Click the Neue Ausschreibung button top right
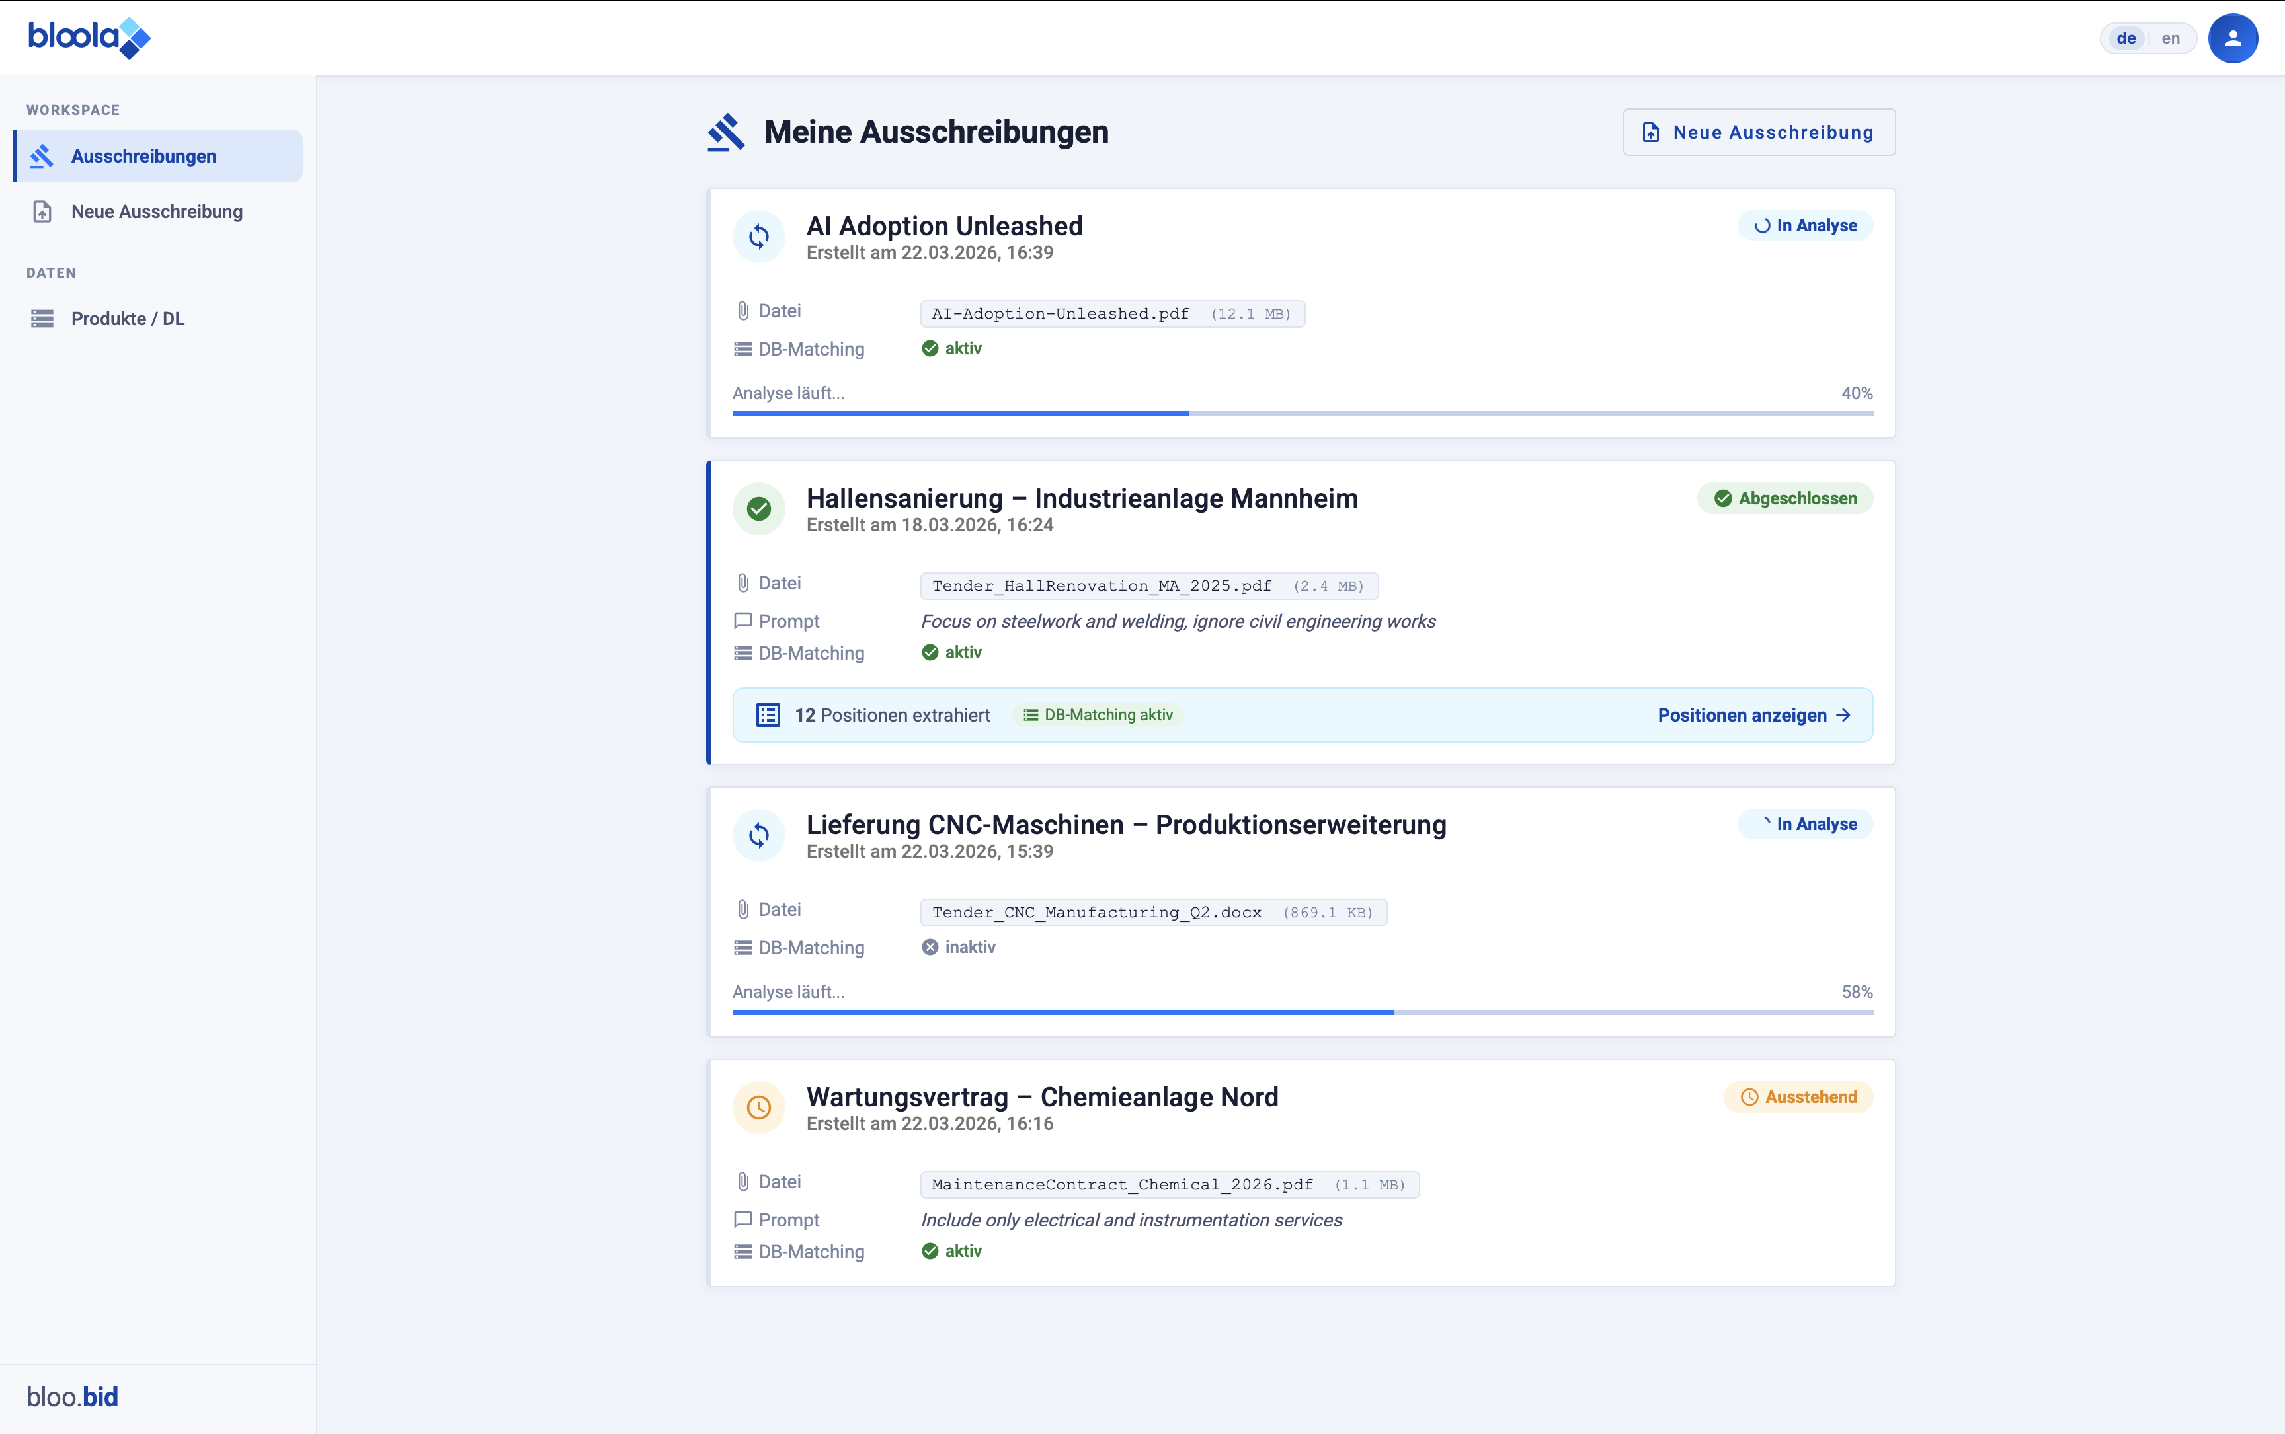 1758,132
